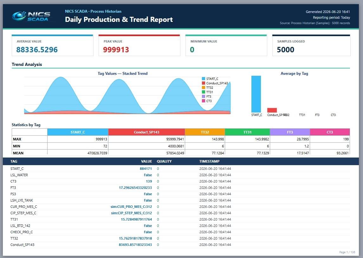Image resolution: width=363 pixels, height=258 pixels.
Task: Click the Conduct_SP143 legend color swatch
Action: coord(204,83)
